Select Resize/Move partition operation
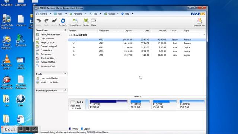The width and height of the screenshot is (238, 134). [51, 35]
